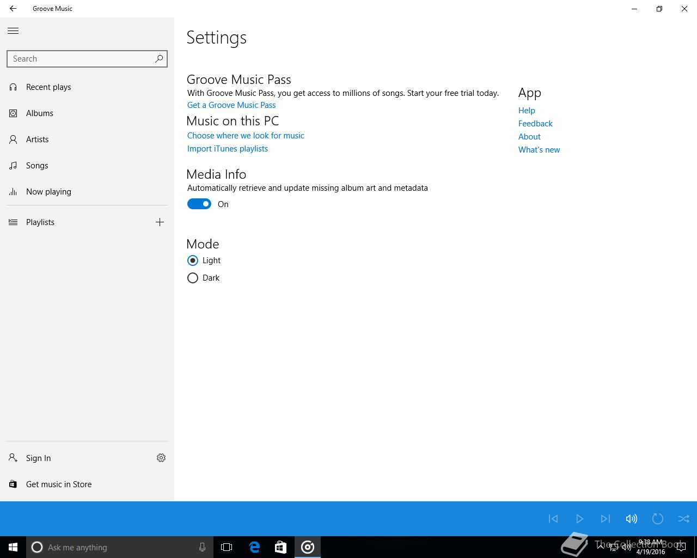Turn off the Media Info toggle
Screen dimensions: 697x558
[199, 204]
